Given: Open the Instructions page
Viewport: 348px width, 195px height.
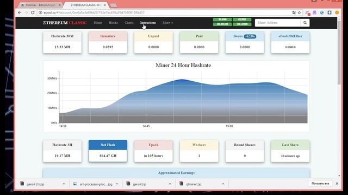Looking at the screenshot, I should (148, 23).
